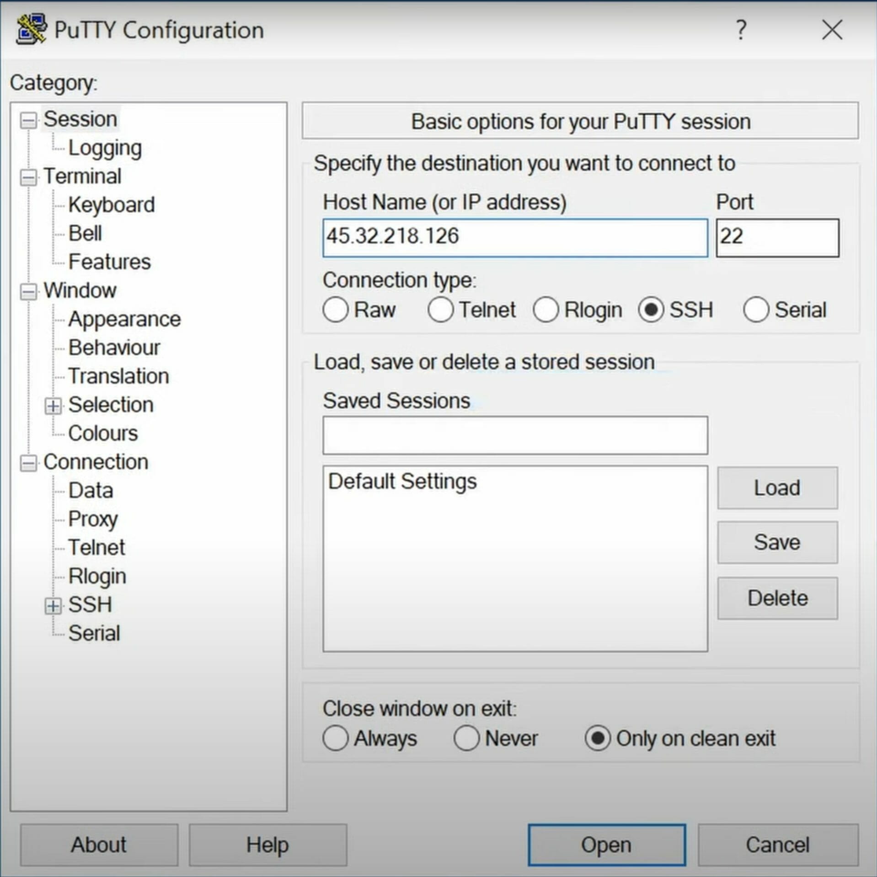Cancel the PuTTY configuration dialog

click(x=778, y=845)
